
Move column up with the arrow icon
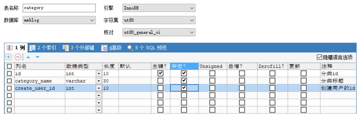click(28, 57)
